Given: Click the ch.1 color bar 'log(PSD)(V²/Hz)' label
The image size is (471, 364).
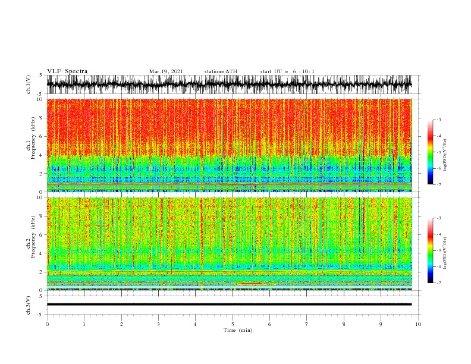Looking at the screenshot, I should tap(445, 155).
